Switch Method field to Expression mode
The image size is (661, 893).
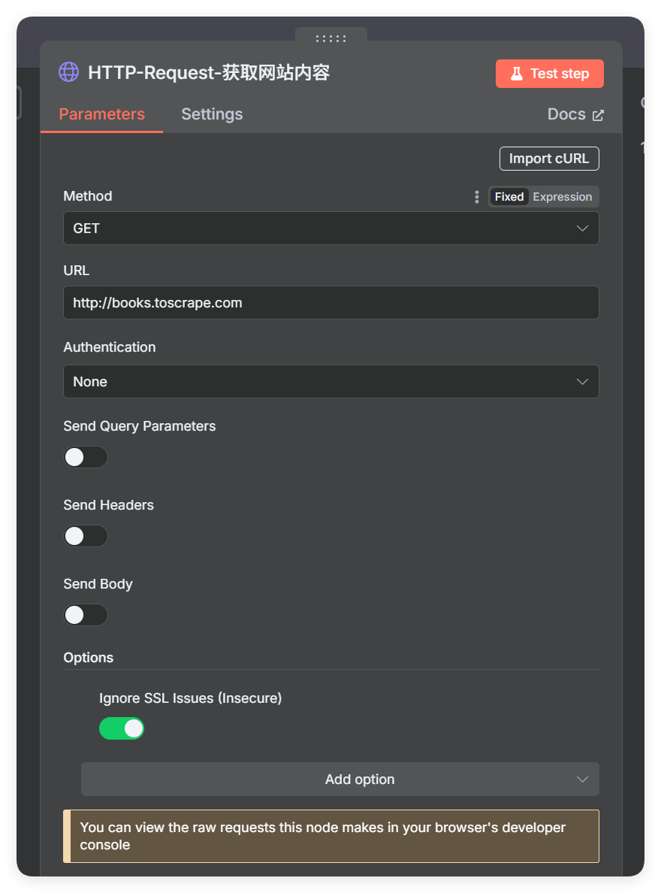click(562, 197)
